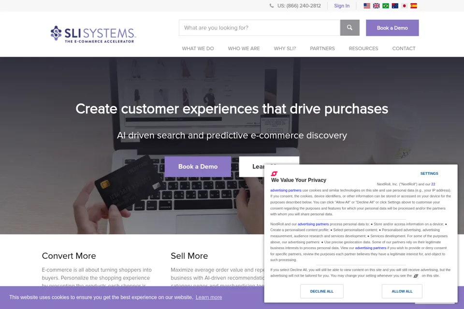Click the header Book a Demo button

click(x=392, y=28)
